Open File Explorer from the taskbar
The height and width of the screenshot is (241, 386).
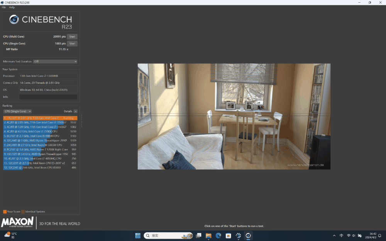click(x=208, y=235)
